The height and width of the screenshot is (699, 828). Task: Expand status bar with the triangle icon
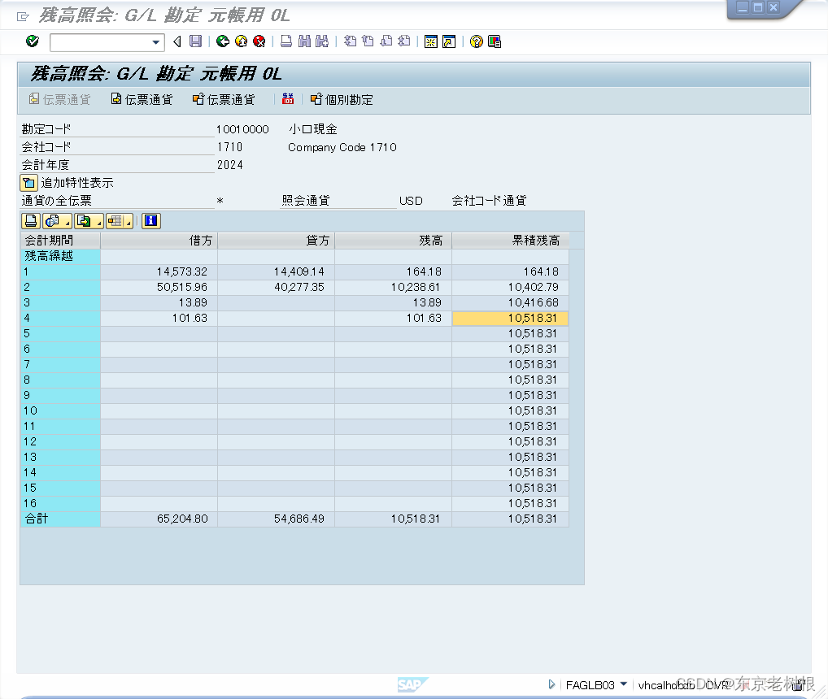click(551, 684)
